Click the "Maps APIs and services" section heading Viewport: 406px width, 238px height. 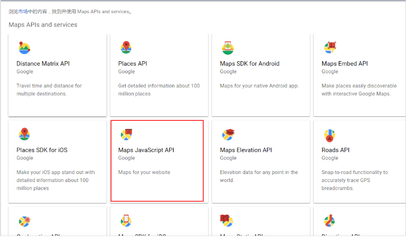pos(43,24)
